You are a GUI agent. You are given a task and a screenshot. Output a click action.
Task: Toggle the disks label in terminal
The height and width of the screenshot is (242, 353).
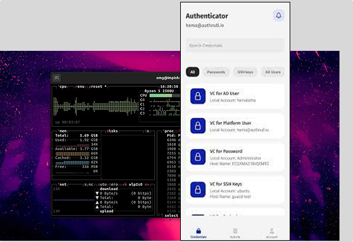(x=112, y=131)
